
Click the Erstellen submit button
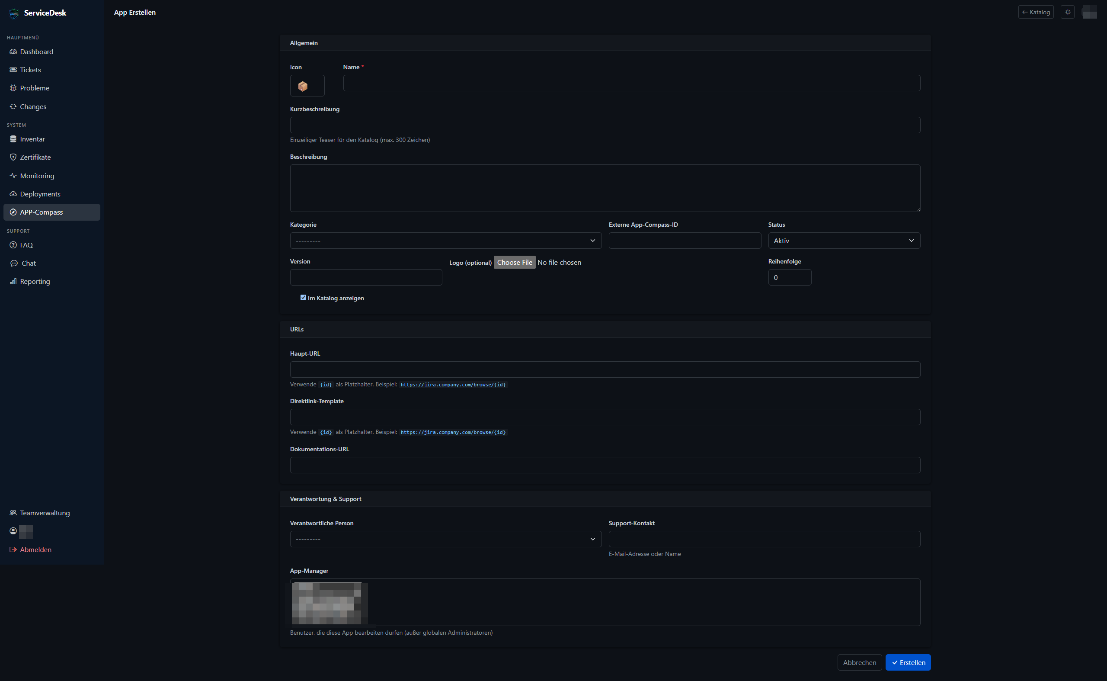908,662
